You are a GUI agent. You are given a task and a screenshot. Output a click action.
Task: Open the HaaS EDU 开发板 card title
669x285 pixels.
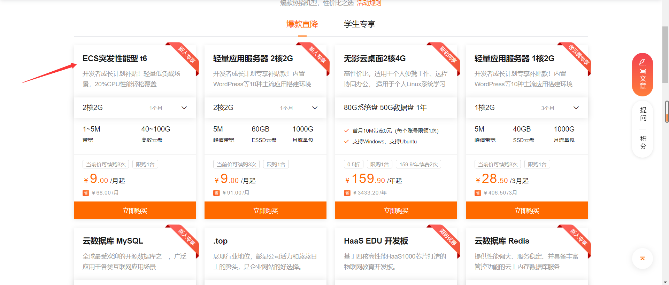pos(376,241)
